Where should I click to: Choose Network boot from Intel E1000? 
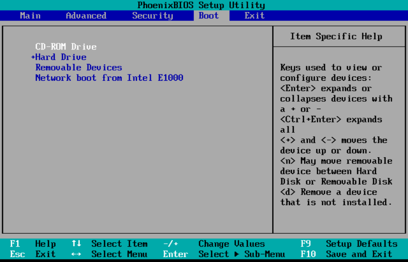pos(109,78)
